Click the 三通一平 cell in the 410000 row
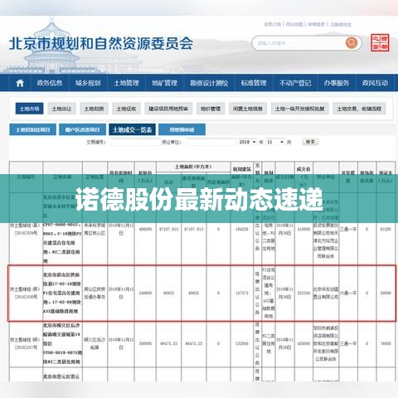The image size is (398, 398). point(348,229)
